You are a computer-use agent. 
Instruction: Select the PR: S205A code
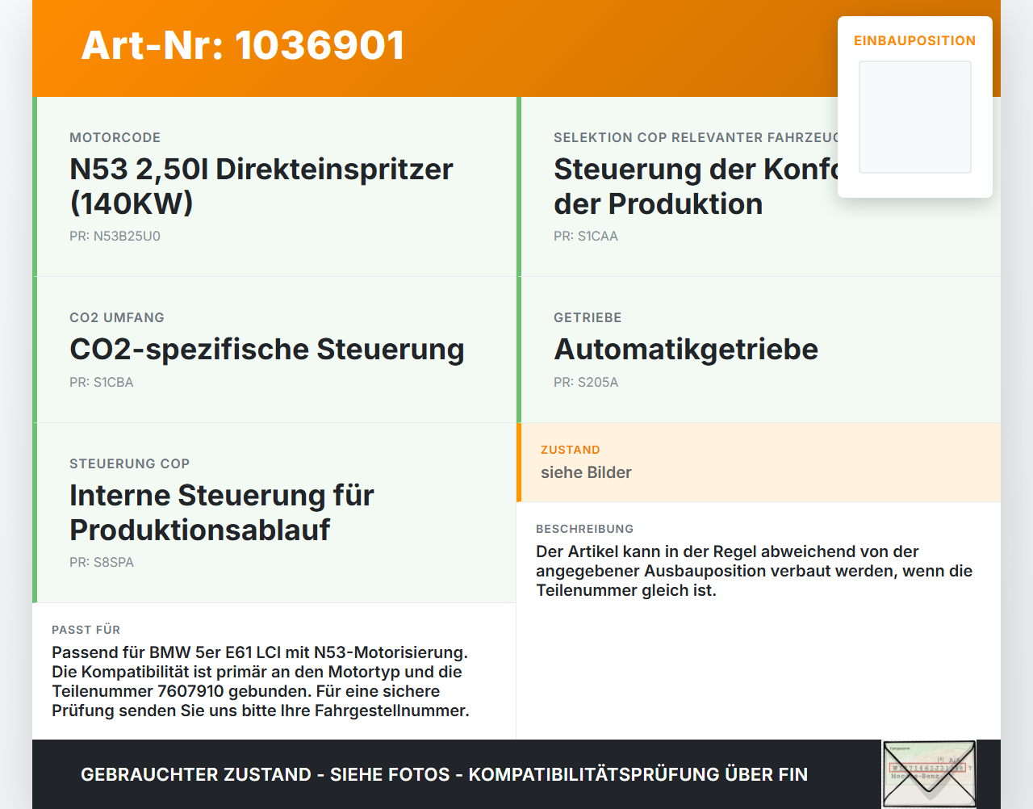pos(586,383)
